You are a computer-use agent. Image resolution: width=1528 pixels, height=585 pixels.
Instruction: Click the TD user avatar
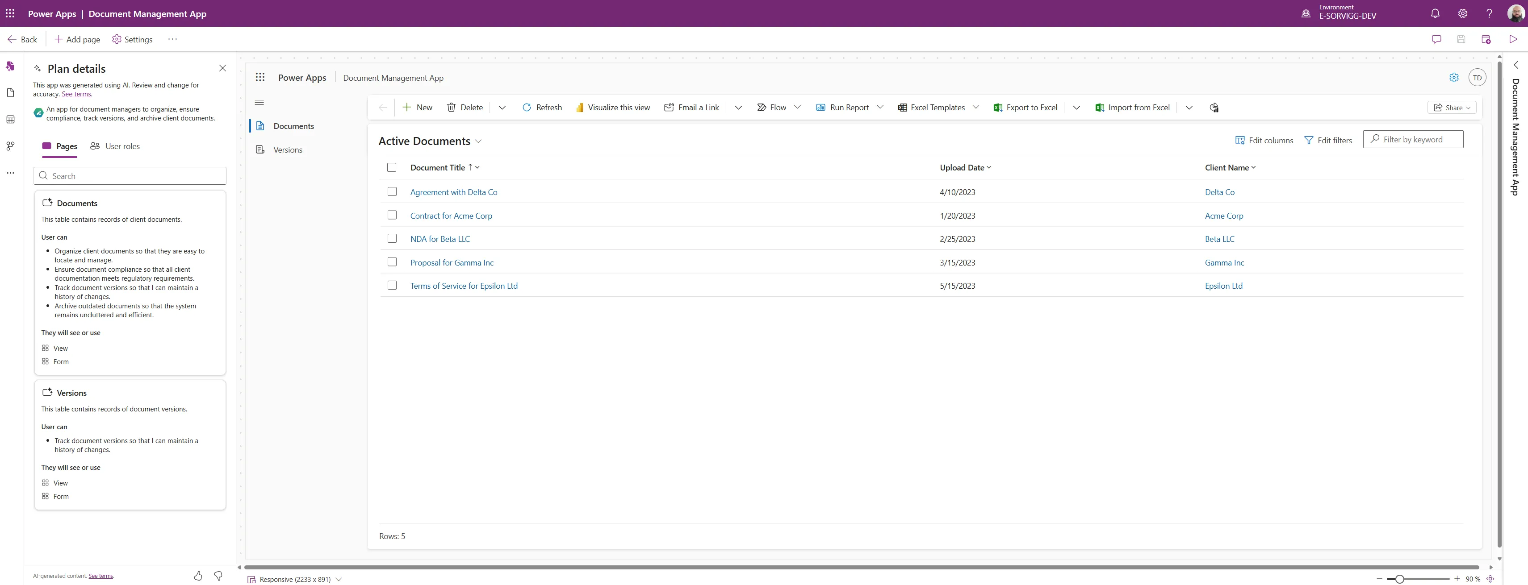[1477, 78]
